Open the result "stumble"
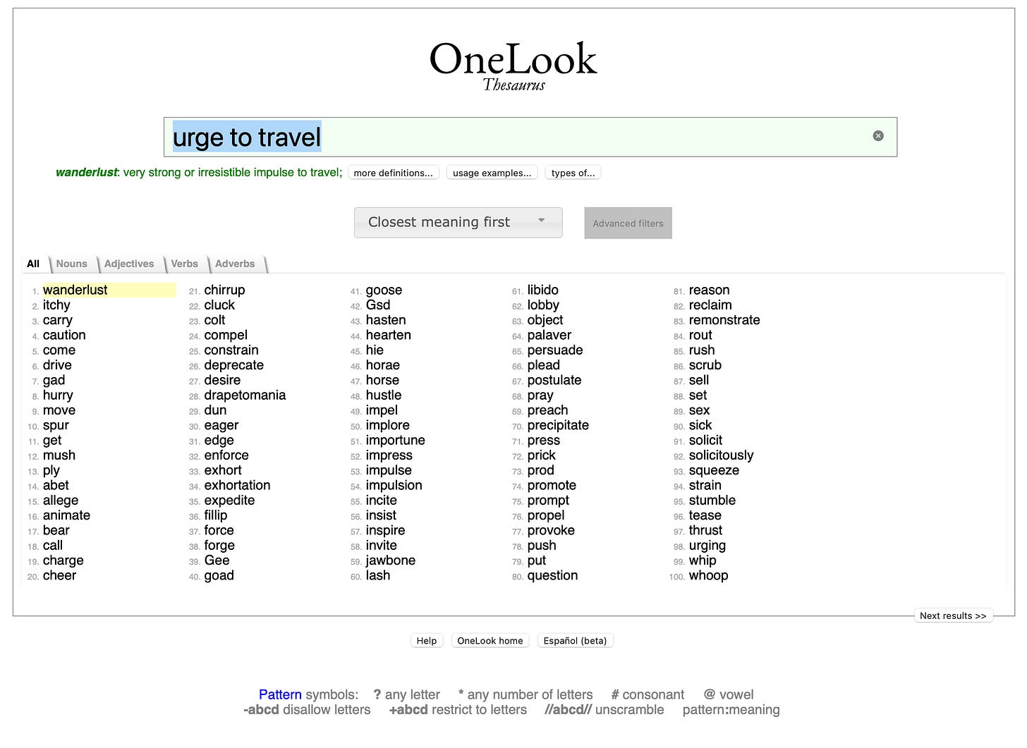This screenshot has width=1027, height=748. click(x=712, y=501)
